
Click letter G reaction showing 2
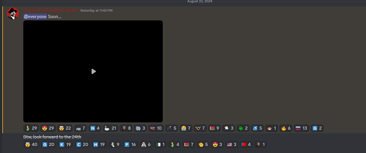[317, 128]
